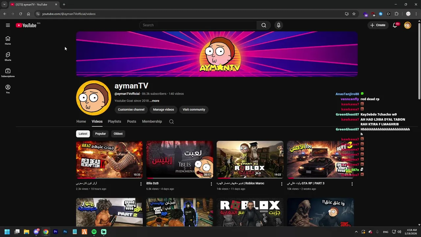421x237 pixels.
Task: Click the address bar URL
Action: 69,14
